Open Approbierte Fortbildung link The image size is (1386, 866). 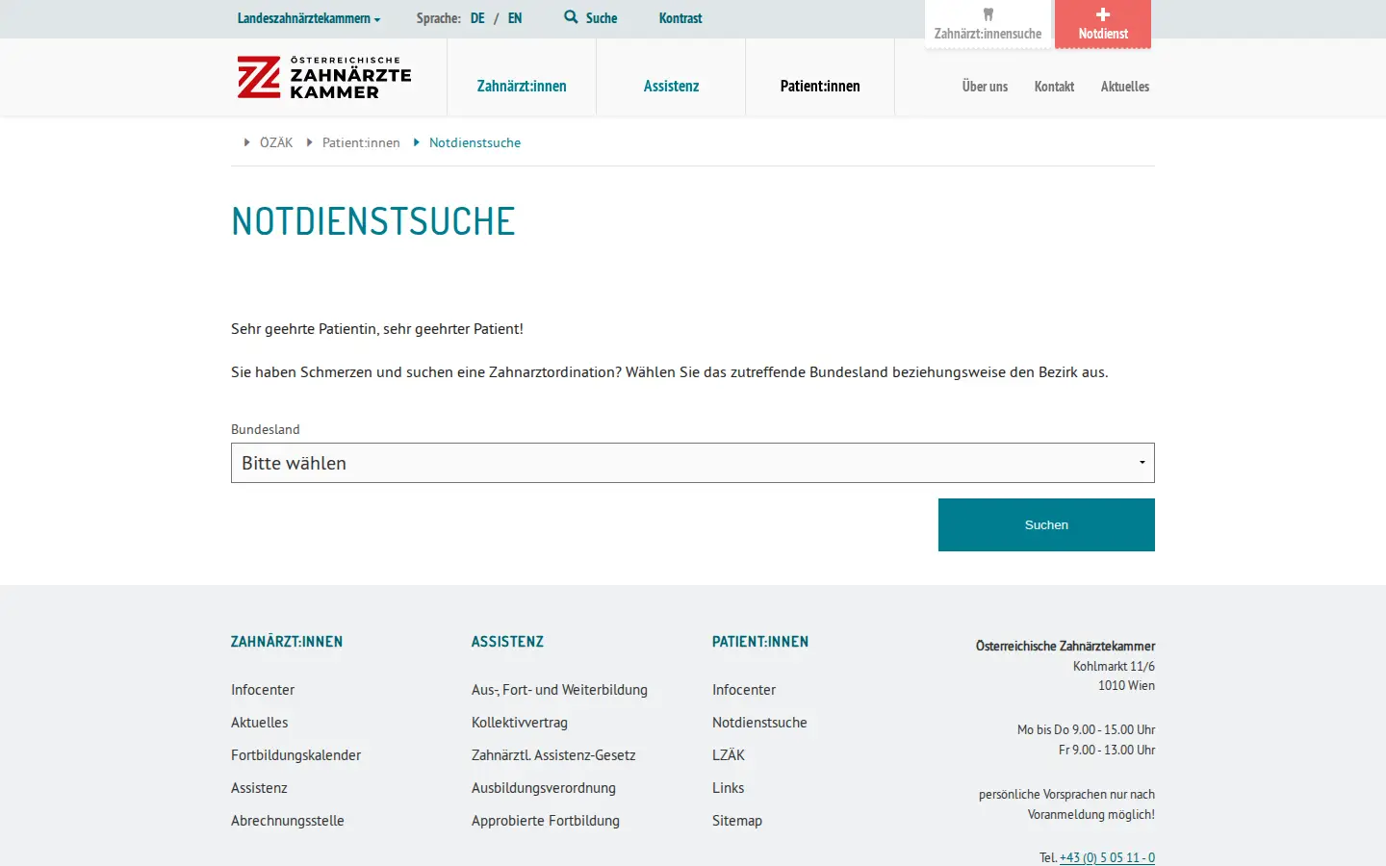[x=546, y=821]
